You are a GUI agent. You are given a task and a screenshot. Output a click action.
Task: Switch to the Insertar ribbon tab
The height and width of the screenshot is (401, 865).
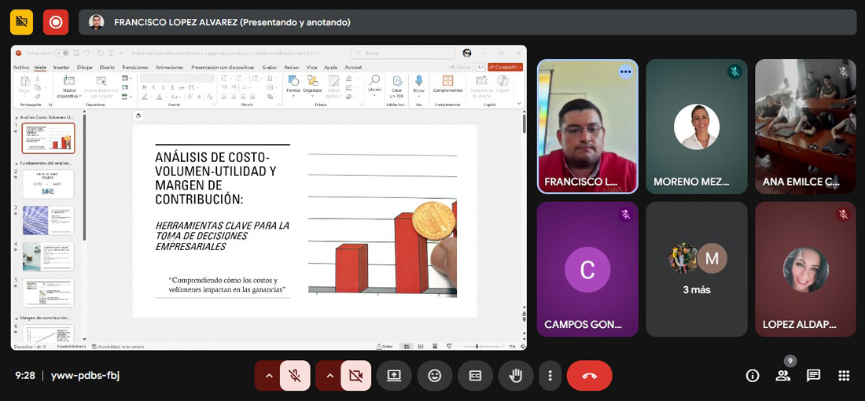(61, 68)
